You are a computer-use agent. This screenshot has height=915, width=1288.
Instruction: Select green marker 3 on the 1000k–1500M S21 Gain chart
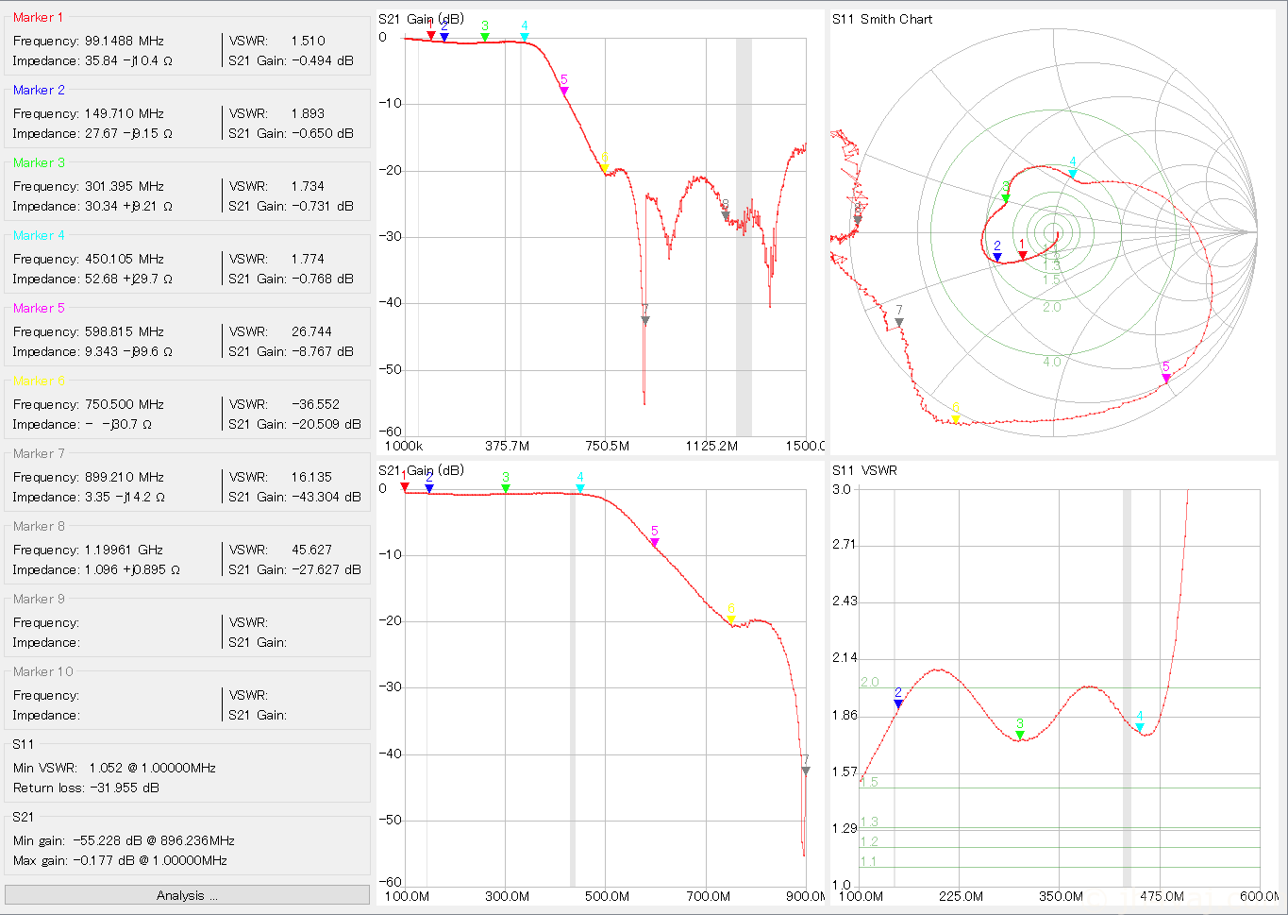pos(485,38)
